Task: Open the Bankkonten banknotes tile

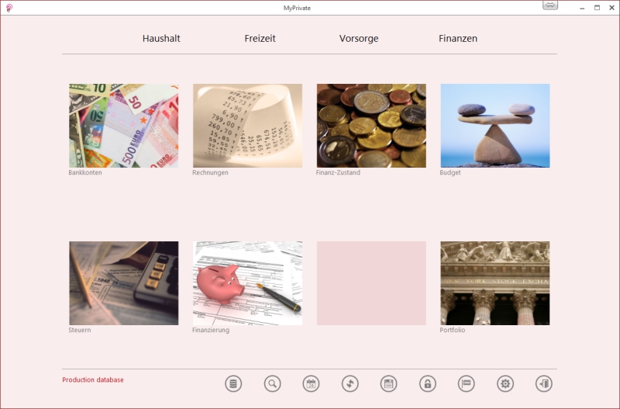Action: 123,126
